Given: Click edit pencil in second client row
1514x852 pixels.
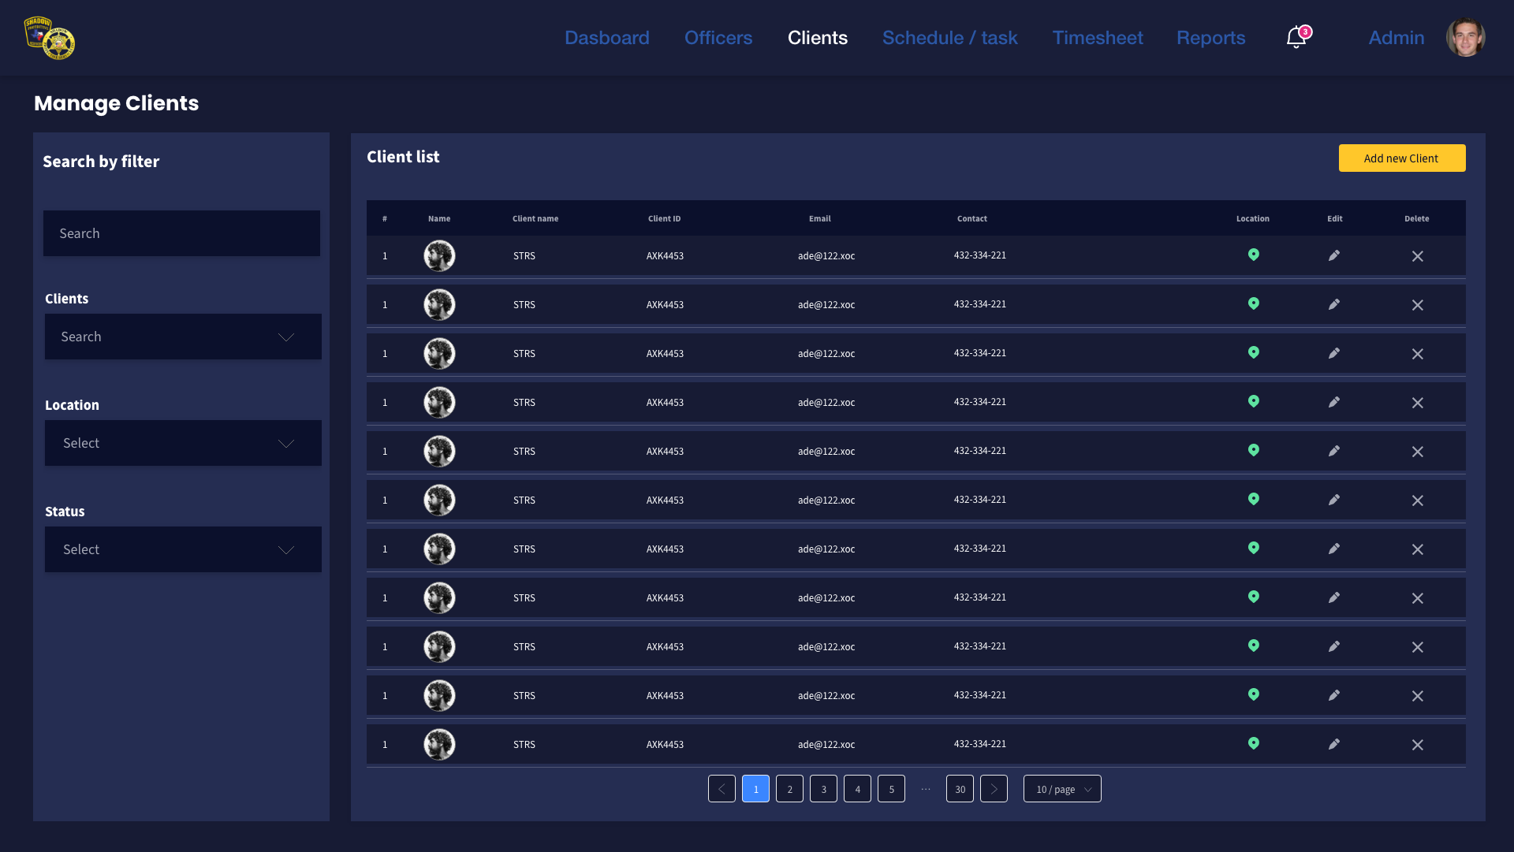Looking at the screenshot, I should coord(1333,304).
